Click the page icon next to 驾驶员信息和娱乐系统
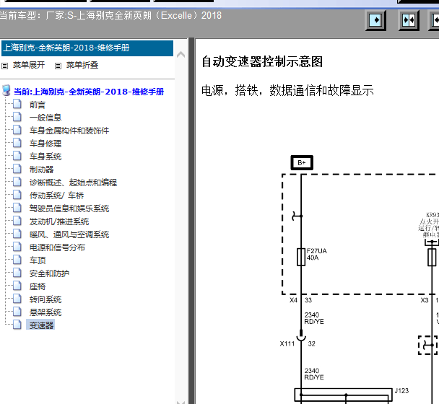 (17, 207)
